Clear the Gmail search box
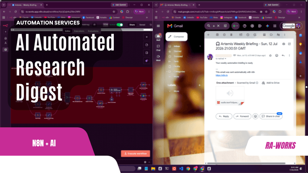Image resolution: width=308 pixels, height=173 pixels. (x=218, y=26)
